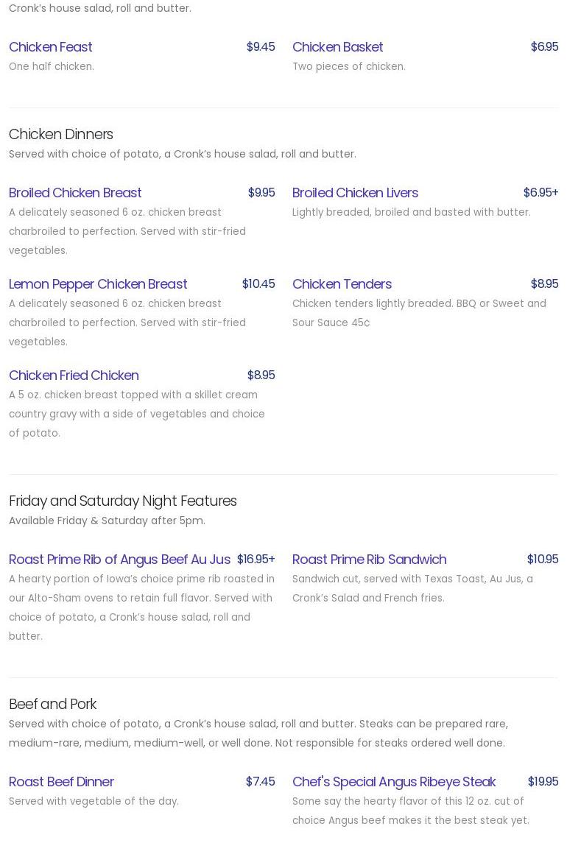
Task: Click the $6.95+ chicken livers price
Action: coord(540,192)
